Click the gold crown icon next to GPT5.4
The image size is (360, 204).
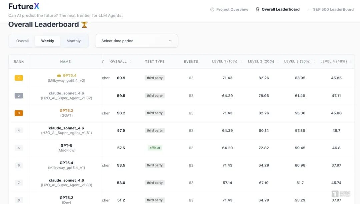[x=59, y=76]
